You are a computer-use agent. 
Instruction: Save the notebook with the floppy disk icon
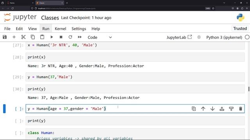(x=5, y=37)
